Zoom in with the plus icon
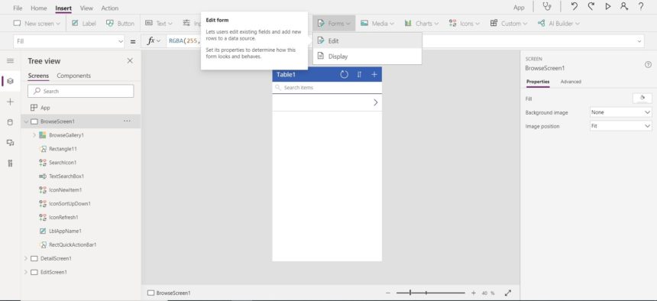This screenshot has width=657, height=301. [x=474, y=293]
